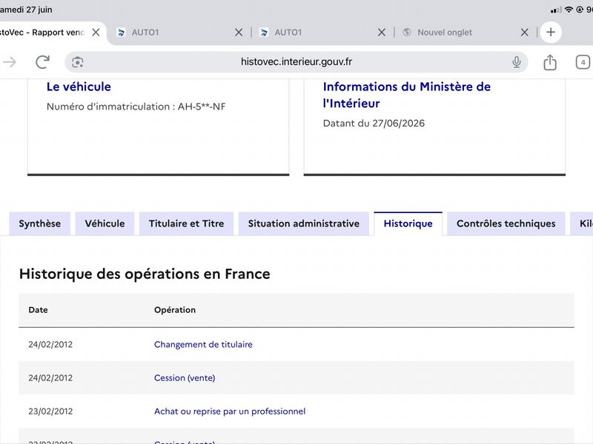Open the Véhicule tab
Image resolution: width=593 pixels, height=444 pixels.
click(105, 223)
